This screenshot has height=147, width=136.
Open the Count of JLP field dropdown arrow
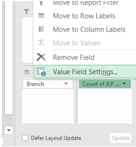pos(124,84)
